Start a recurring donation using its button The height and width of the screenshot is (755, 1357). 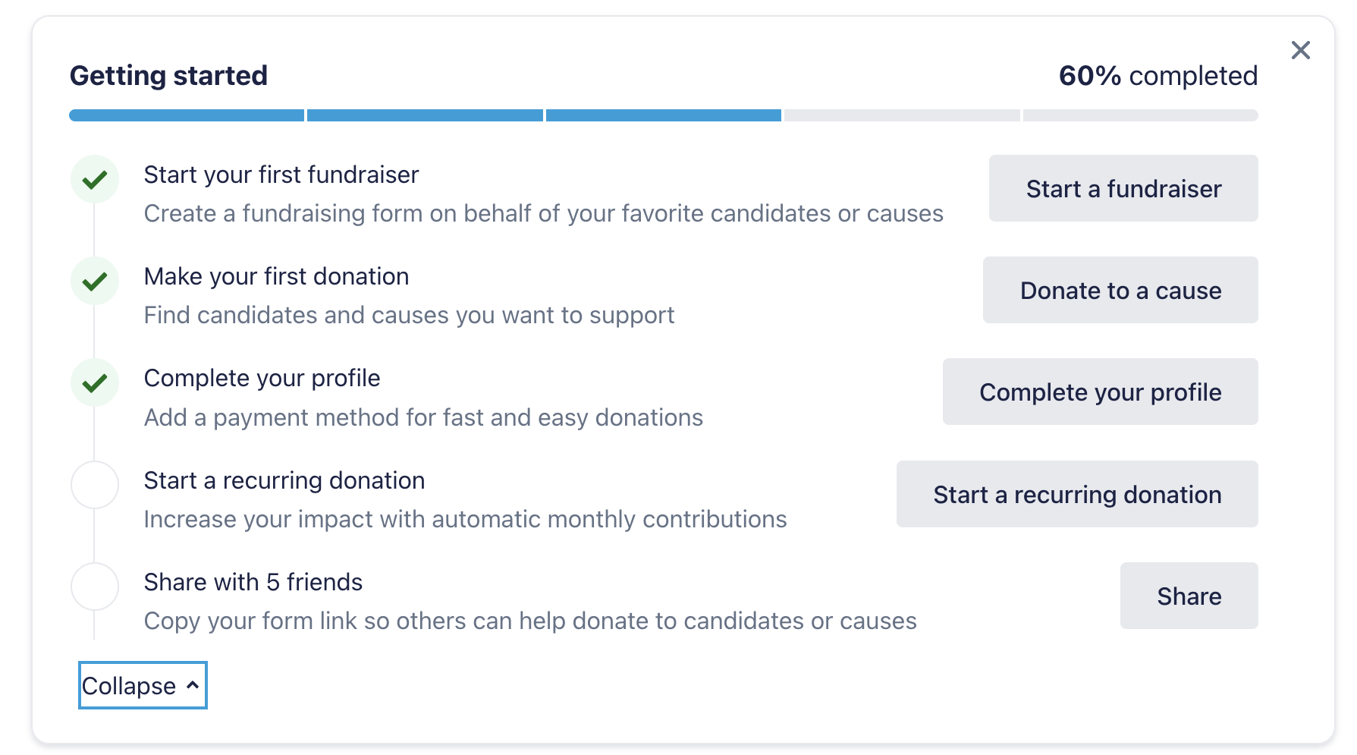coord(1077,494)
